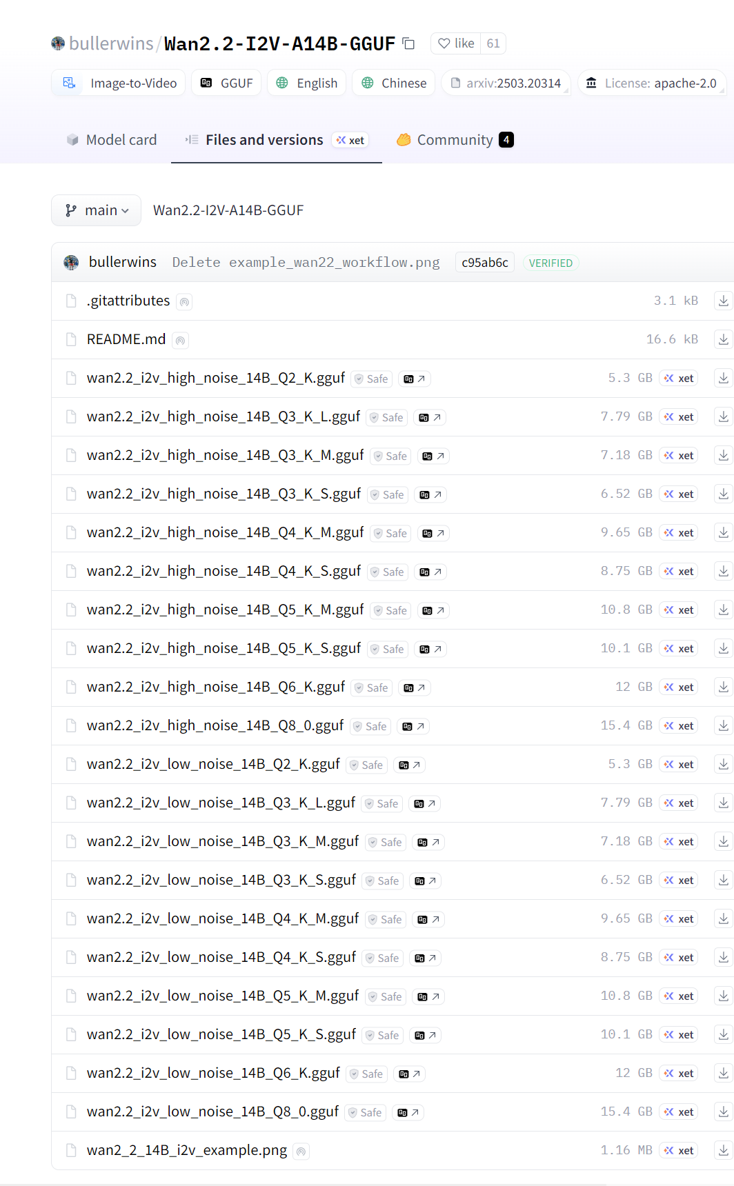The width and height of the screenshot is (734, 1186).
Task: Click Safe badge on low_noise Q4_K_M file
Action: click(386, 919)
